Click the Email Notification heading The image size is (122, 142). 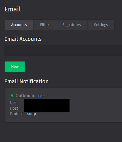(26, 82)
